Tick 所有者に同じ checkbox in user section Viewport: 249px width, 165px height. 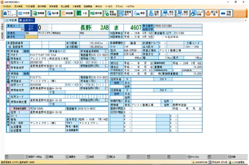107,81
